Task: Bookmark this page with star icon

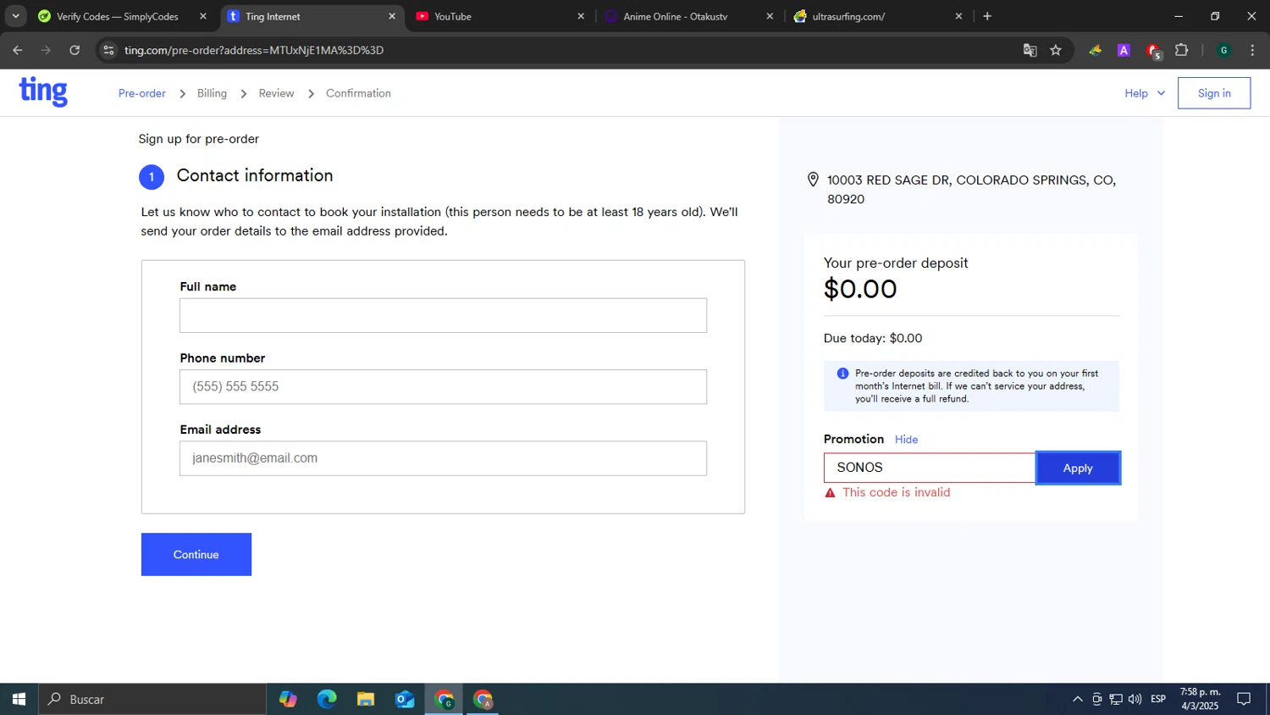Action: (x=1056, y=50)
